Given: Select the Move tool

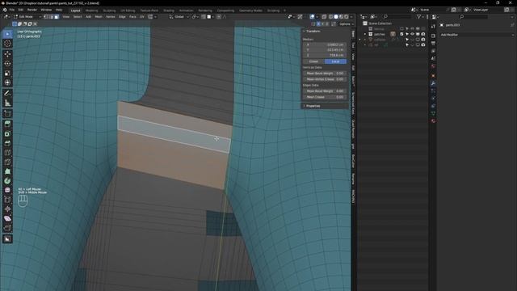Looking at the screenshot, I should tap(7, 54).
